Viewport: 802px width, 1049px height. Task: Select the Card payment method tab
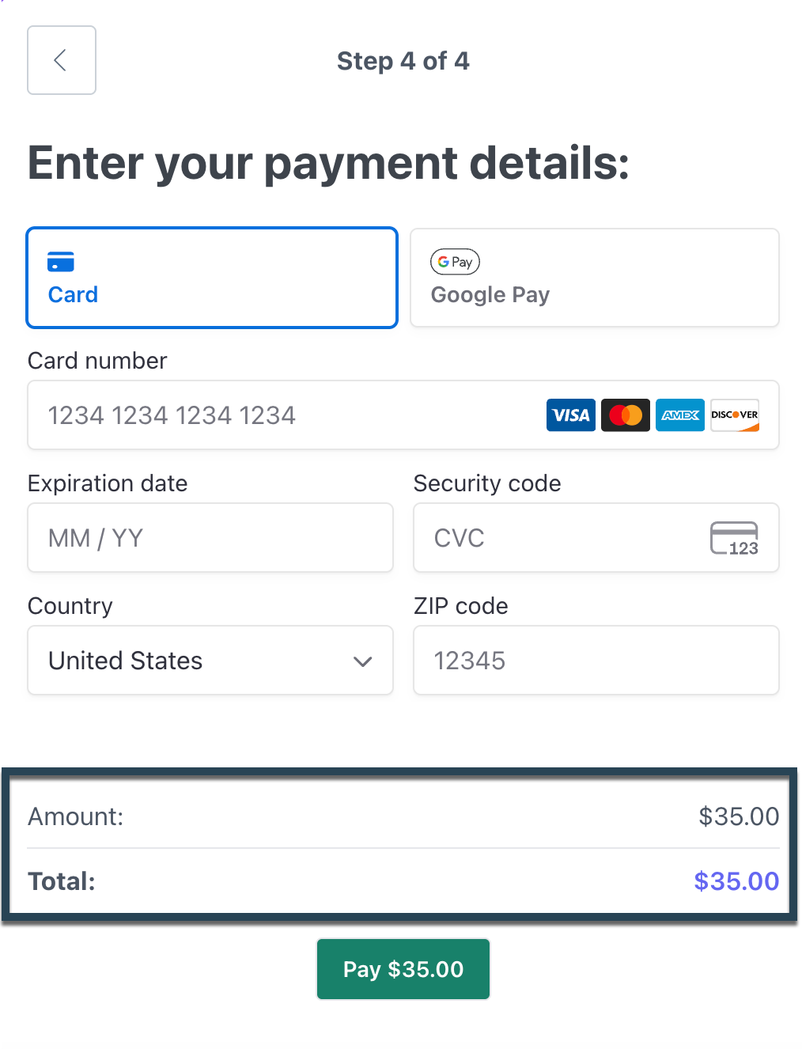pyautogui.click(x=212, y=278)
